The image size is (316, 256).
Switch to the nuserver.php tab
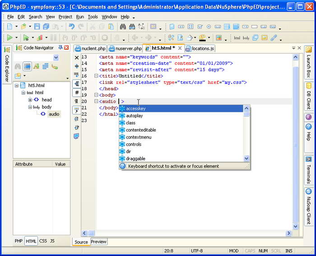coord(125,49)
